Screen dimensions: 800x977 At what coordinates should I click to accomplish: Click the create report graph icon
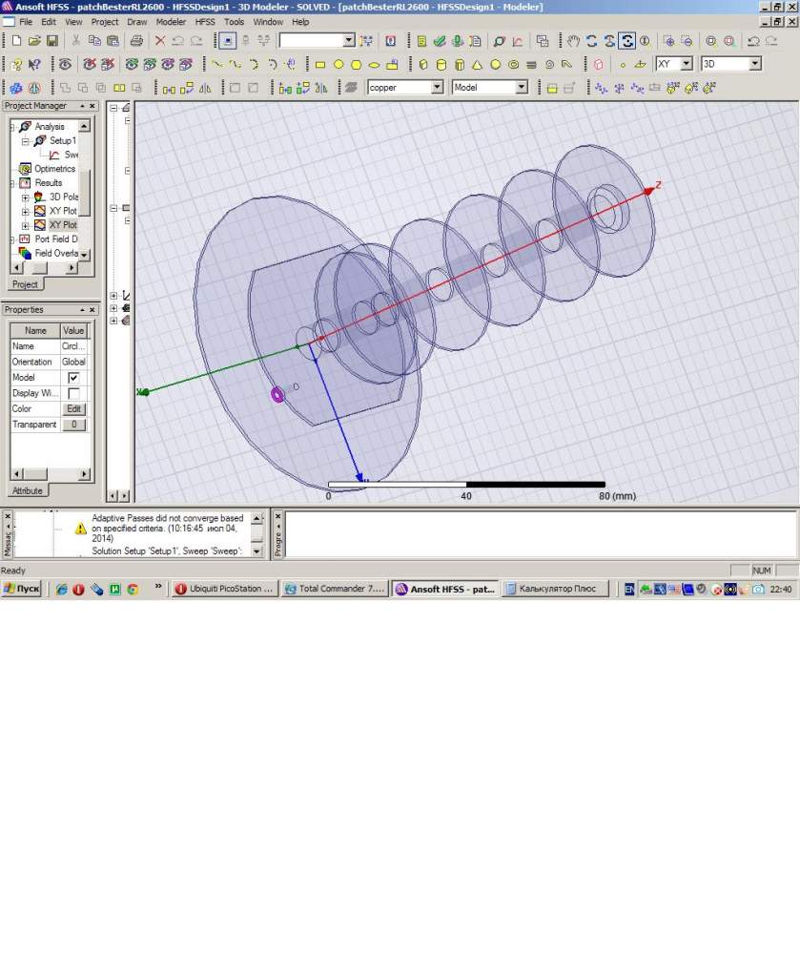pyautogui.click(x=518, y=41)
